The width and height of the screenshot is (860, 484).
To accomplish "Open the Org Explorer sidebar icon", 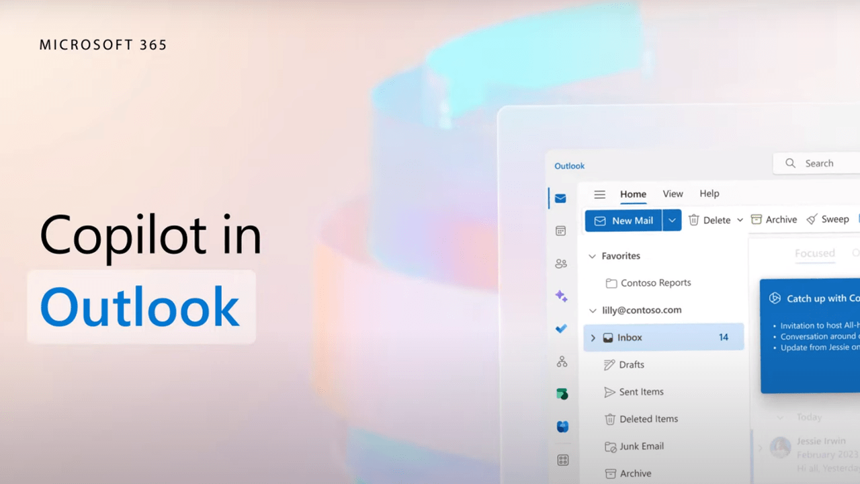I will tap(562, 362).
